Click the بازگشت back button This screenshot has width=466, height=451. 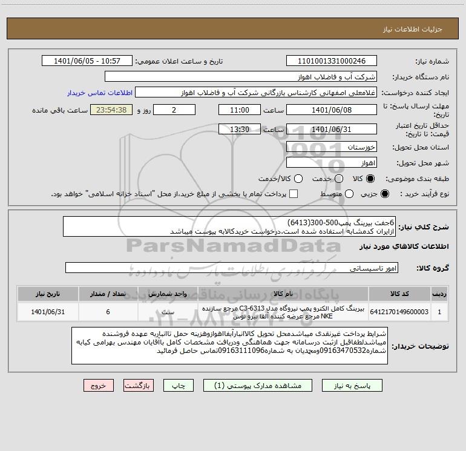click(139, 386)
